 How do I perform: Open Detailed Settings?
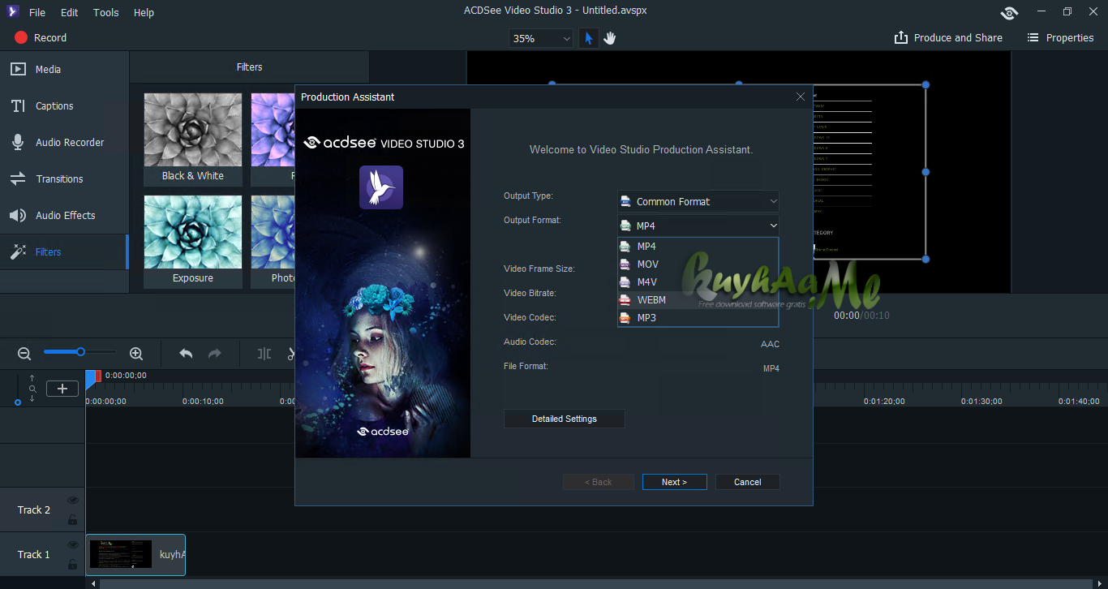565,419
